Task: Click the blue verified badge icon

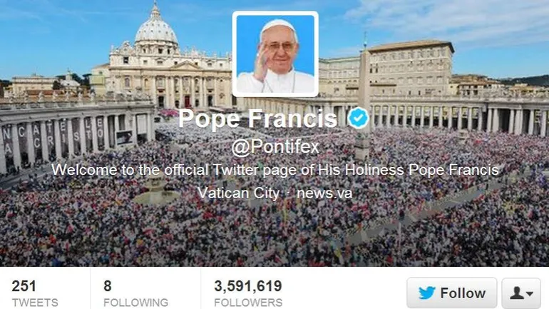Action: pyautogui.click(x=358, y=118)
